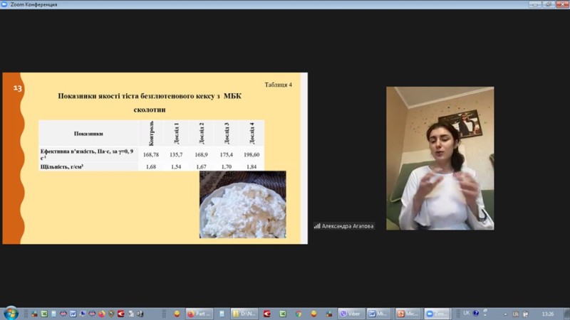Click the Chrome icon in the taskbar
Image resolution: width=570 pixels, height=320 pixels.
(299, 314)
